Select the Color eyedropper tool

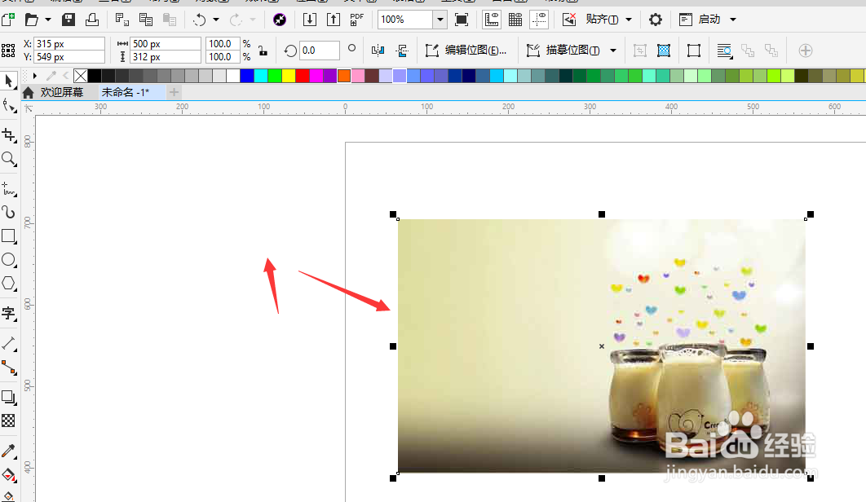pos(9,451)
